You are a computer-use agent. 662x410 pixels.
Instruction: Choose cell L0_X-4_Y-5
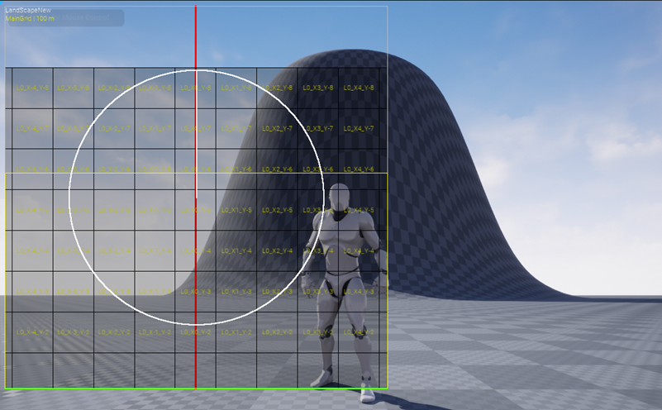click(x=32, y=210)
